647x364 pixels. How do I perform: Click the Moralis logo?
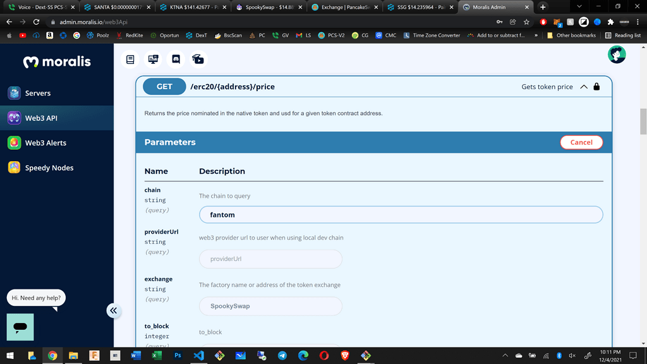[57, 62]
